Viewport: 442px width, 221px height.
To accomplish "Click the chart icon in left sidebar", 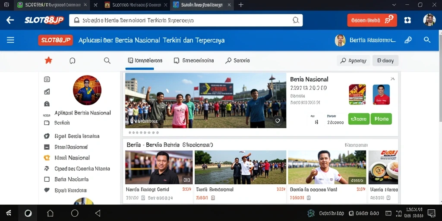I will point(47,92).
